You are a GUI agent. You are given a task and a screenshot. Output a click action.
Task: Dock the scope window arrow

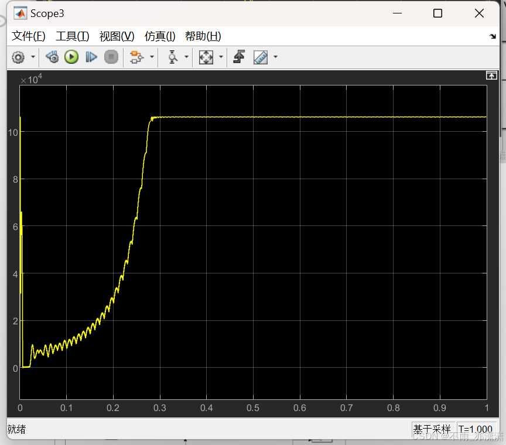click(x=493, y=36)
